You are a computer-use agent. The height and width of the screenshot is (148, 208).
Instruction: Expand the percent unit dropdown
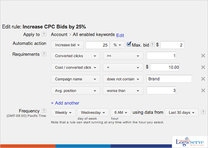117,45
